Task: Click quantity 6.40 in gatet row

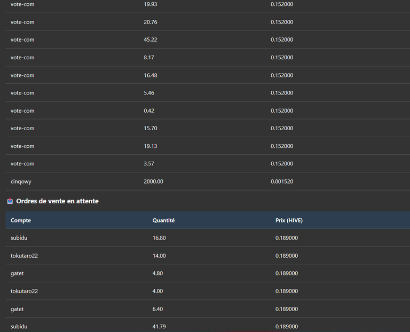Action: click(157, 309)
